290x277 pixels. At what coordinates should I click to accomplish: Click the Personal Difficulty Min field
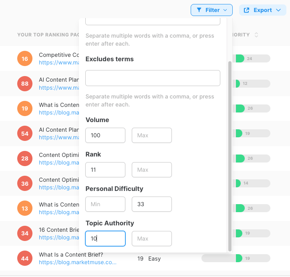tap(105, 204)
